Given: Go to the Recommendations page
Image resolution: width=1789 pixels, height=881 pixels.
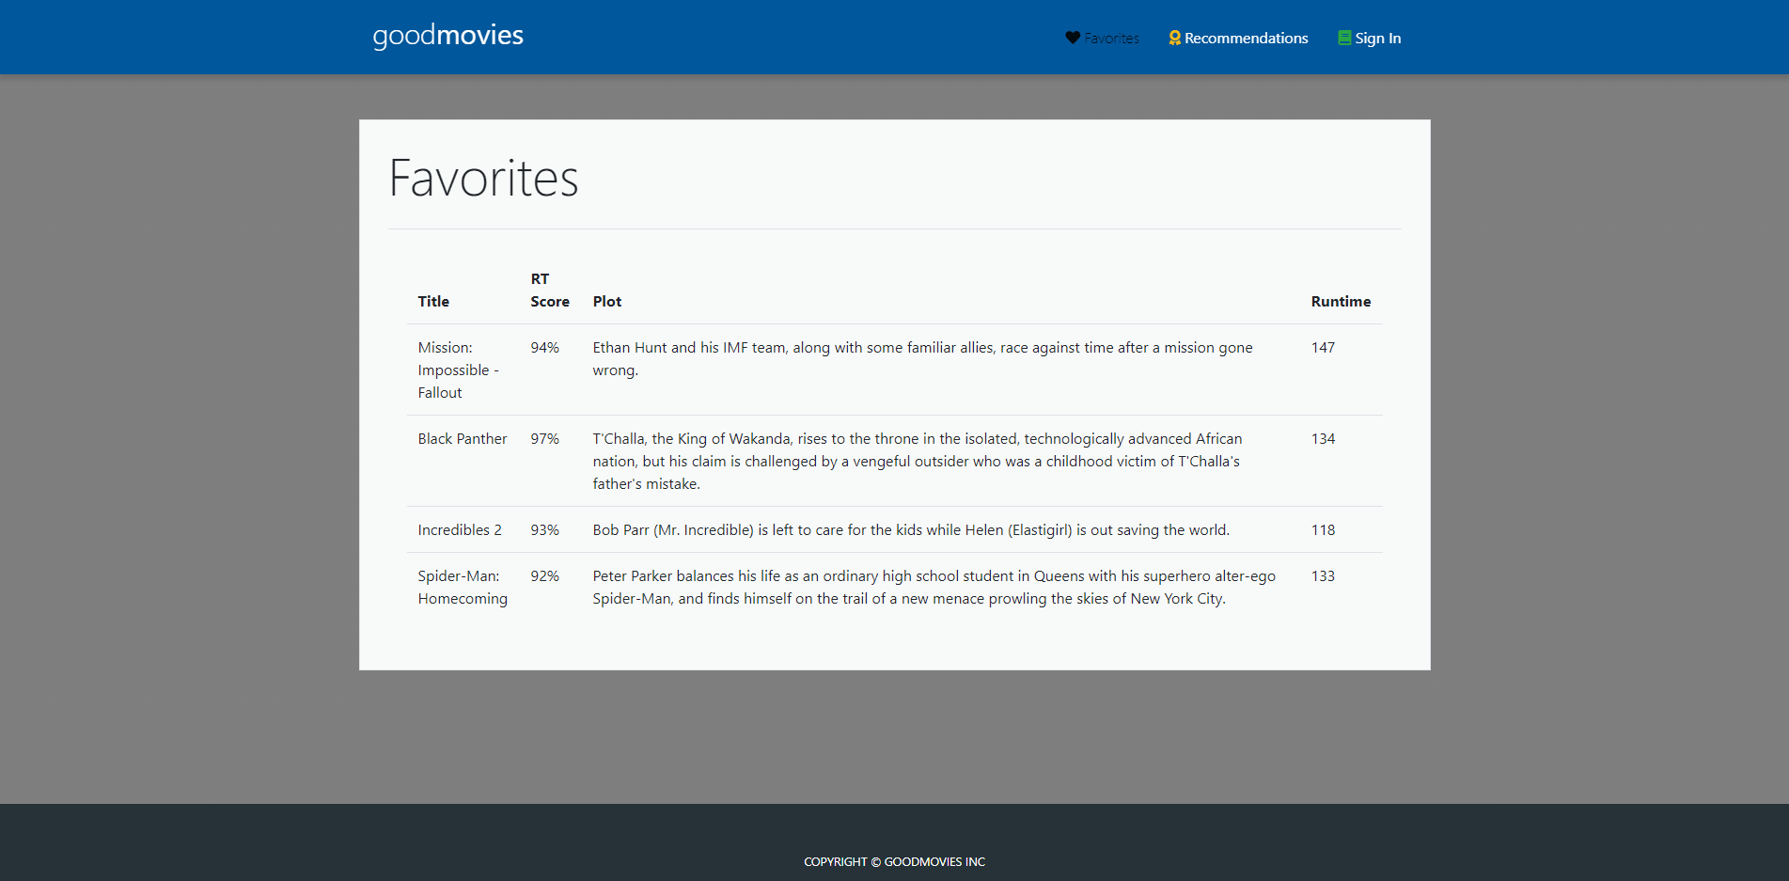Looking at the screenshot, I should point(1246,39).
